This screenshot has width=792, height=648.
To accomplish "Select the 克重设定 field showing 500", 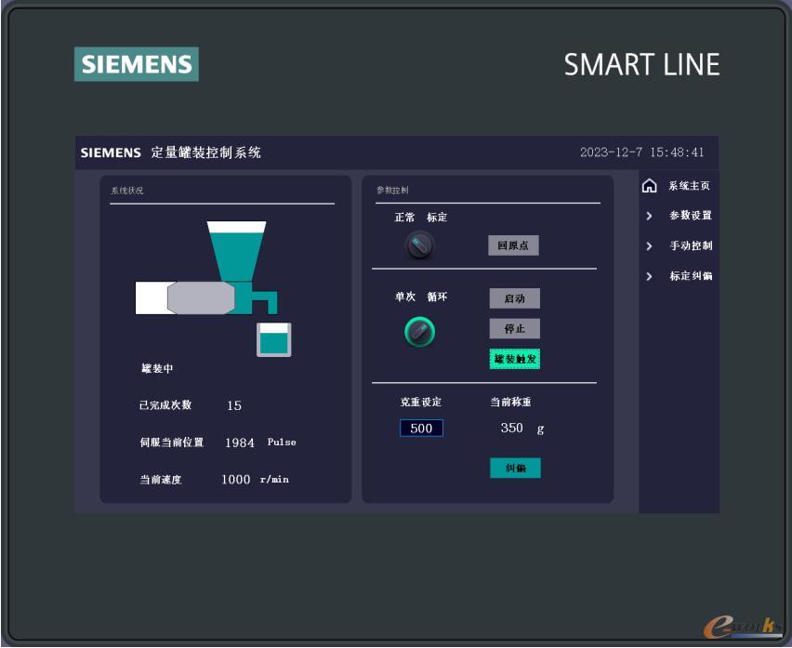I will [421, 429].
